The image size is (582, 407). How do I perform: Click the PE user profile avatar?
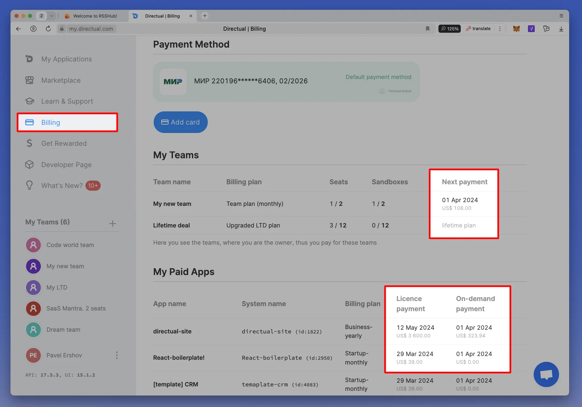click(33, 355)
